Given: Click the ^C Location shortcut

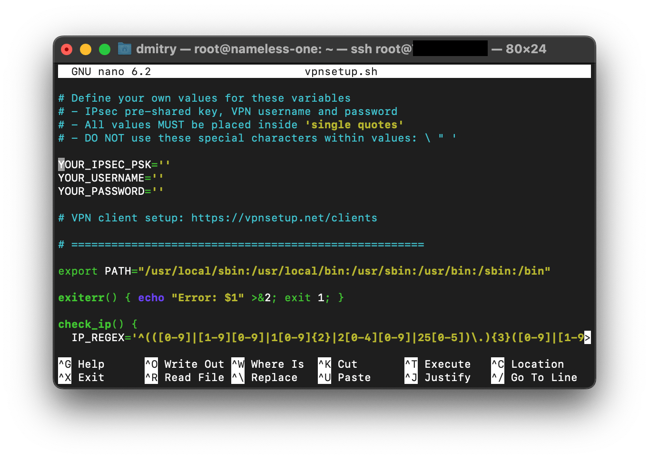Looking at the screenshot, I should click(x=527, y=364).
